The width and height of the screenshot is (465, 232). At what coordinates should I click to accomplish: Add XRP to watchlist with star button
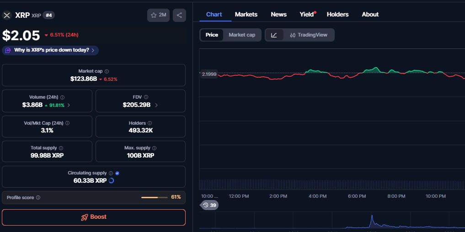tap(158, 15)
